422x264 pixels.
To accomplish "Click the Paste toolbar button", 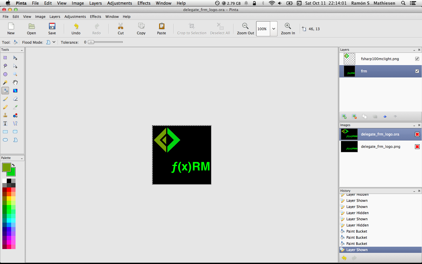I will click(161, 29).
